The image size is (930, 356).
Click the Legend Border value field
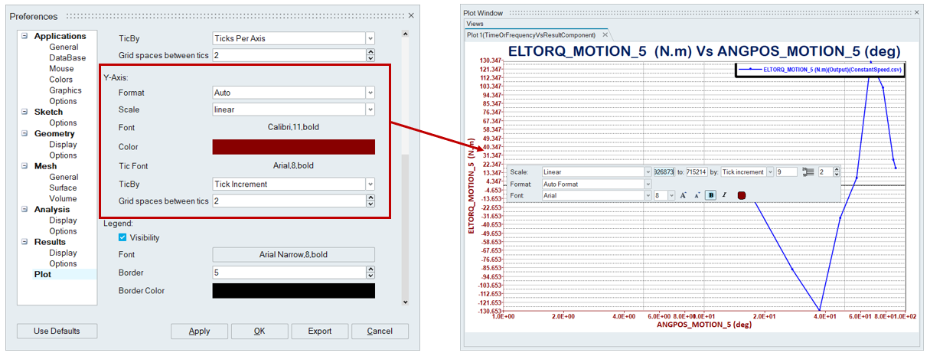288,273
